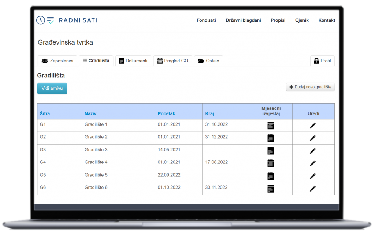Open monthly report for Gradilište 6
This screenshot has height=239, width=375.
pyautogui.click(x=271, y=189)
